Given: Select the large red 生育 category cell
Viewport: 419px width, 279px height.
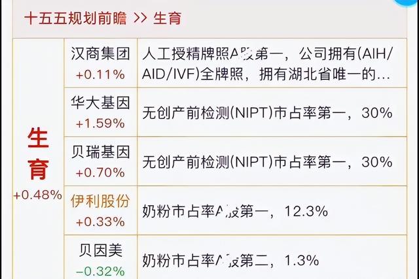Looking at the screenshot, I should 37,154.
